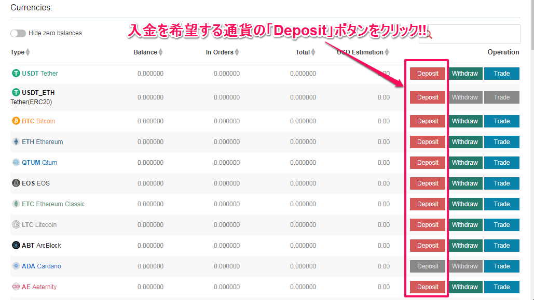Click the Litecoin coin icon
The width and height of the screenshot is (534, 300).
click(x=16, y=225)
